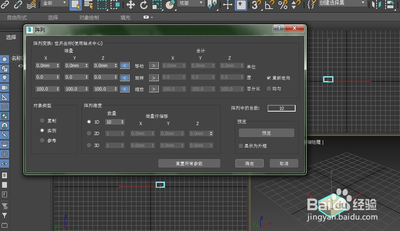Toggle Display Bones filter in scene explorer

(5, 135)
